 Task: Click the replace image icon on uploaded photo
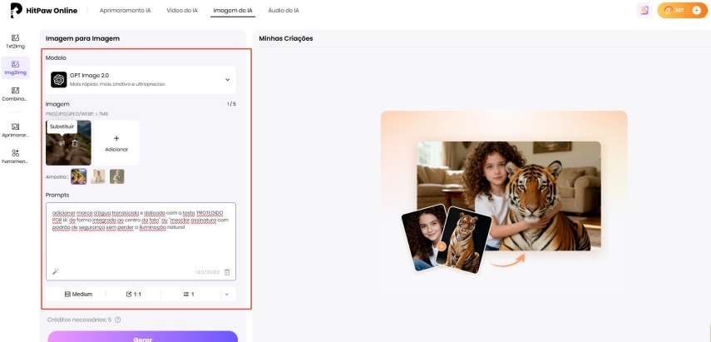tap(62, 143)
